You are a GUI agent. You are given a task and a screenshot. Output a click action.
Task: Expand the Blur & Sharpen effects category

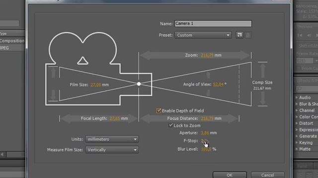297,104
